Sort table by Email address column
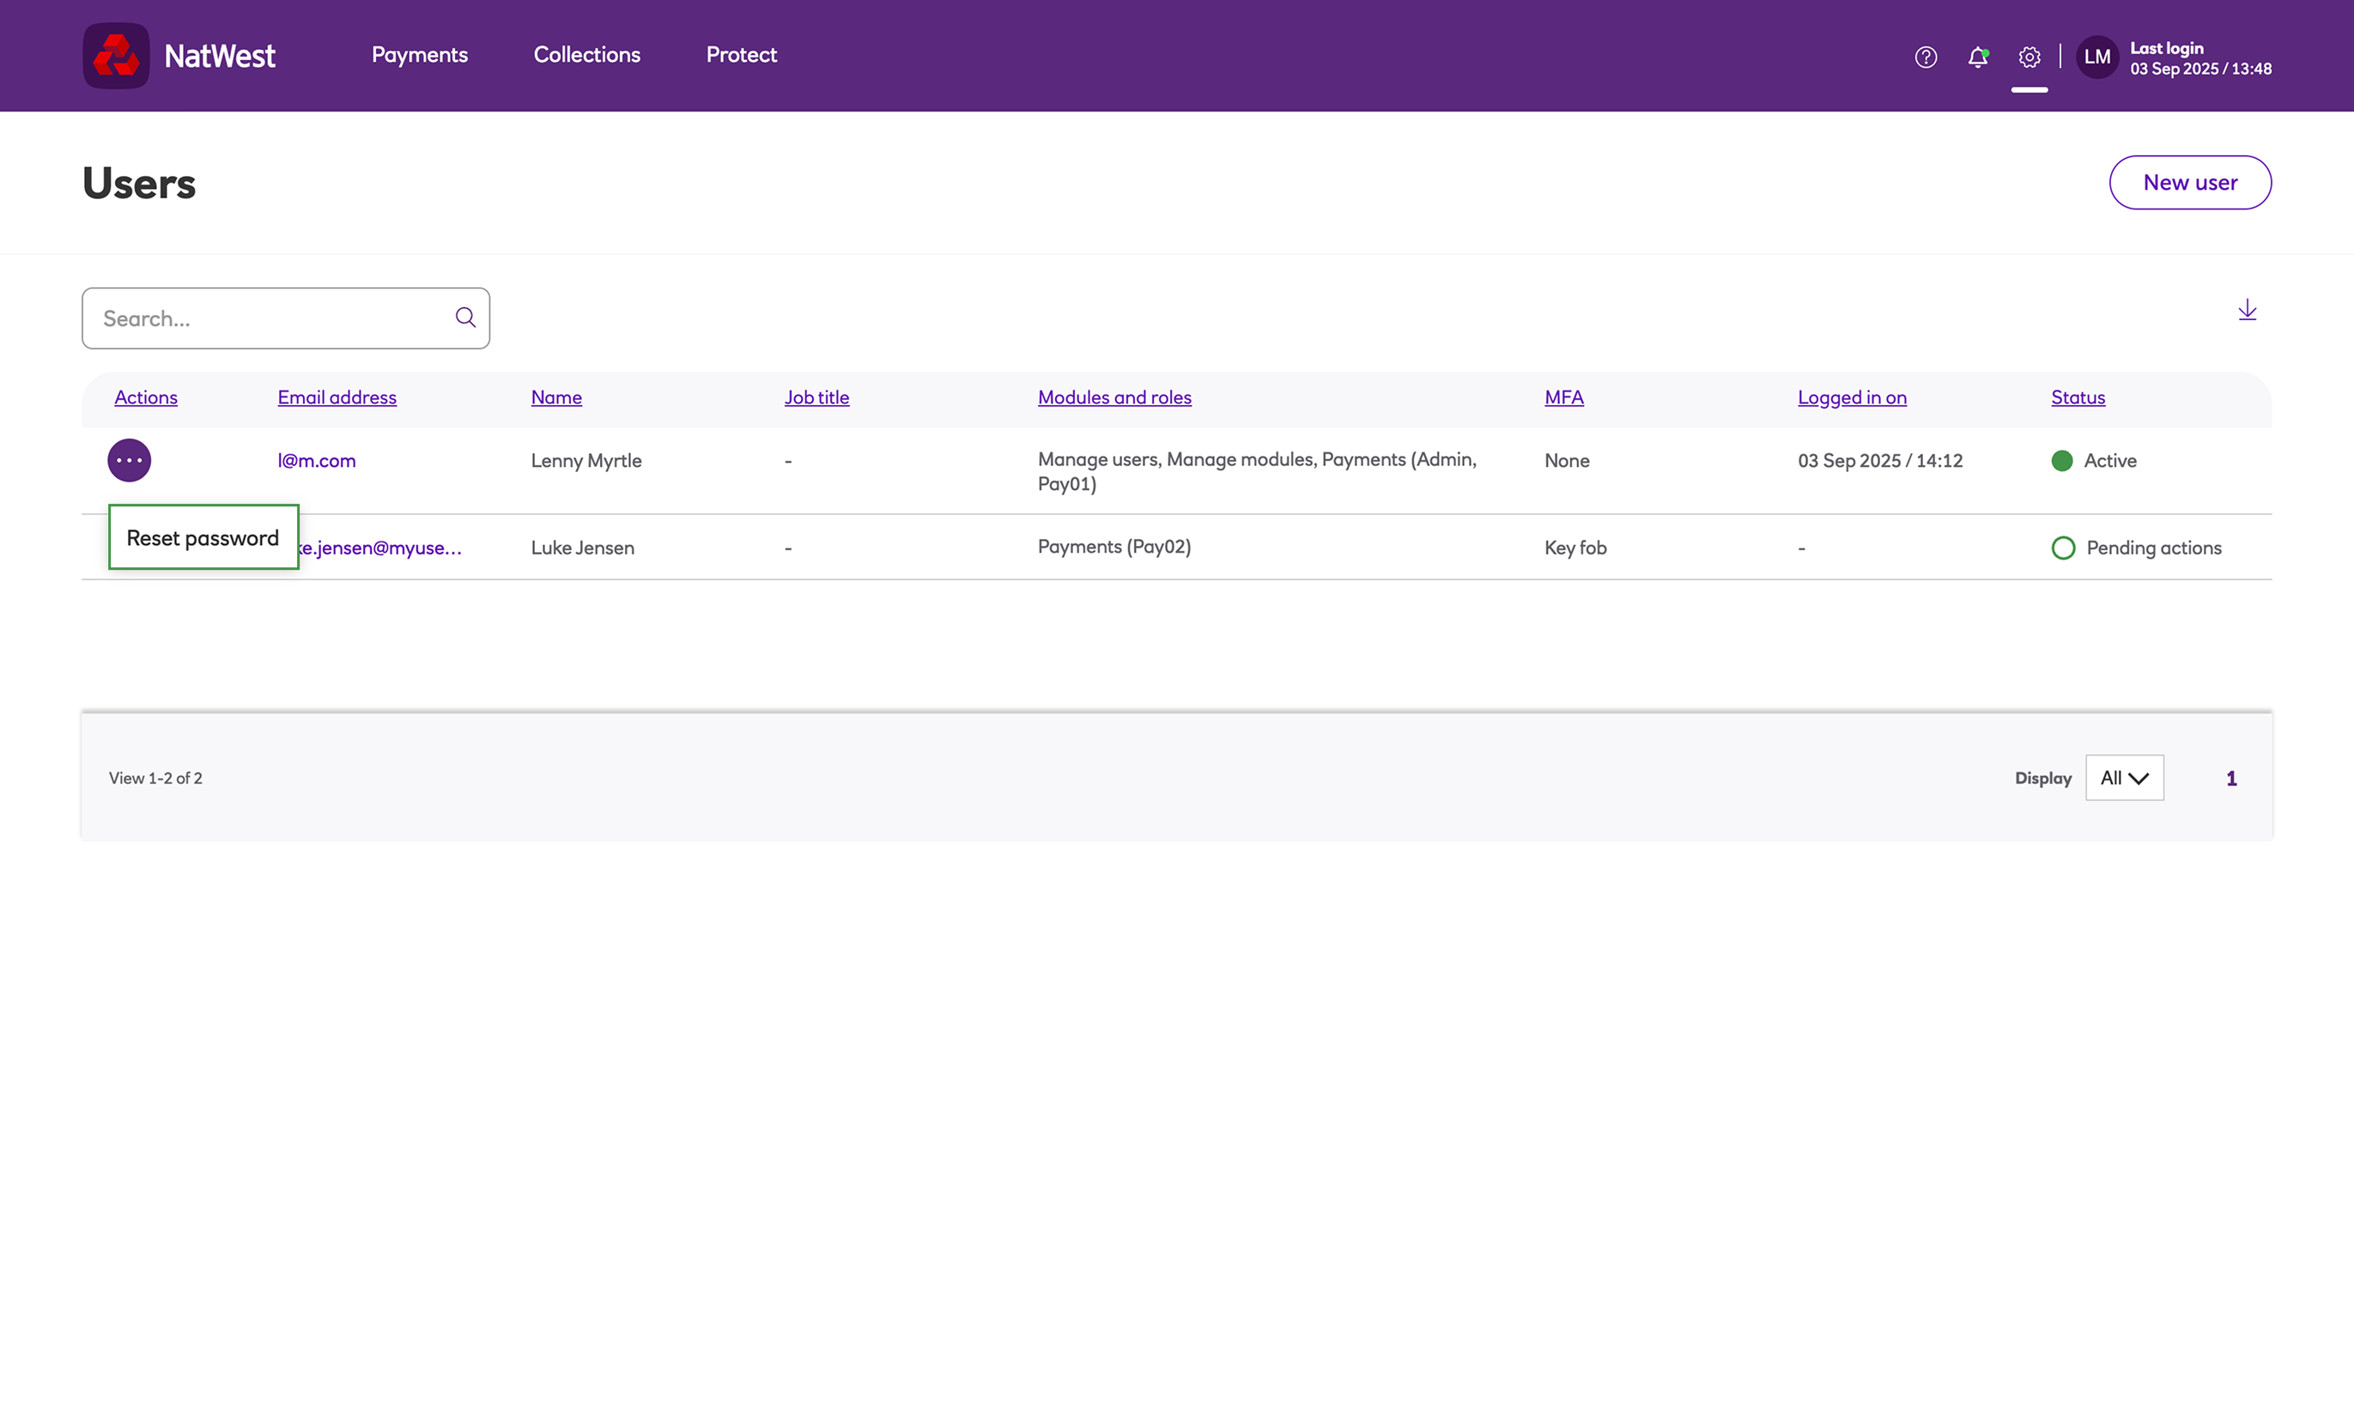The image size is (2354, 1417). (x=337, y=397)
